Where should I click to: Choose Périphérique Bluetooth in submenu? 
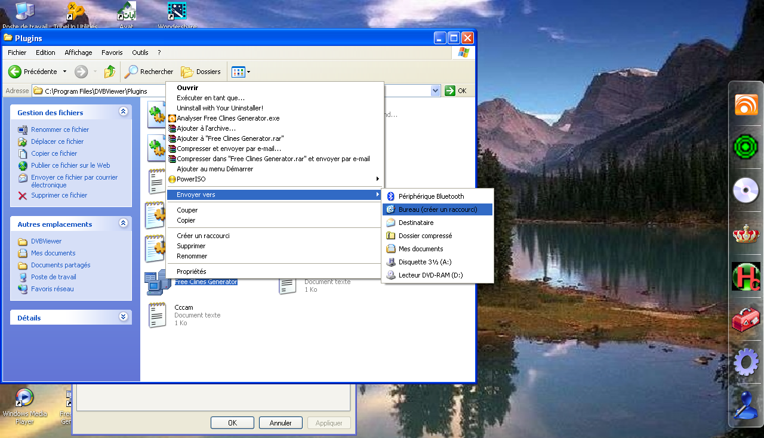point(431,196)
